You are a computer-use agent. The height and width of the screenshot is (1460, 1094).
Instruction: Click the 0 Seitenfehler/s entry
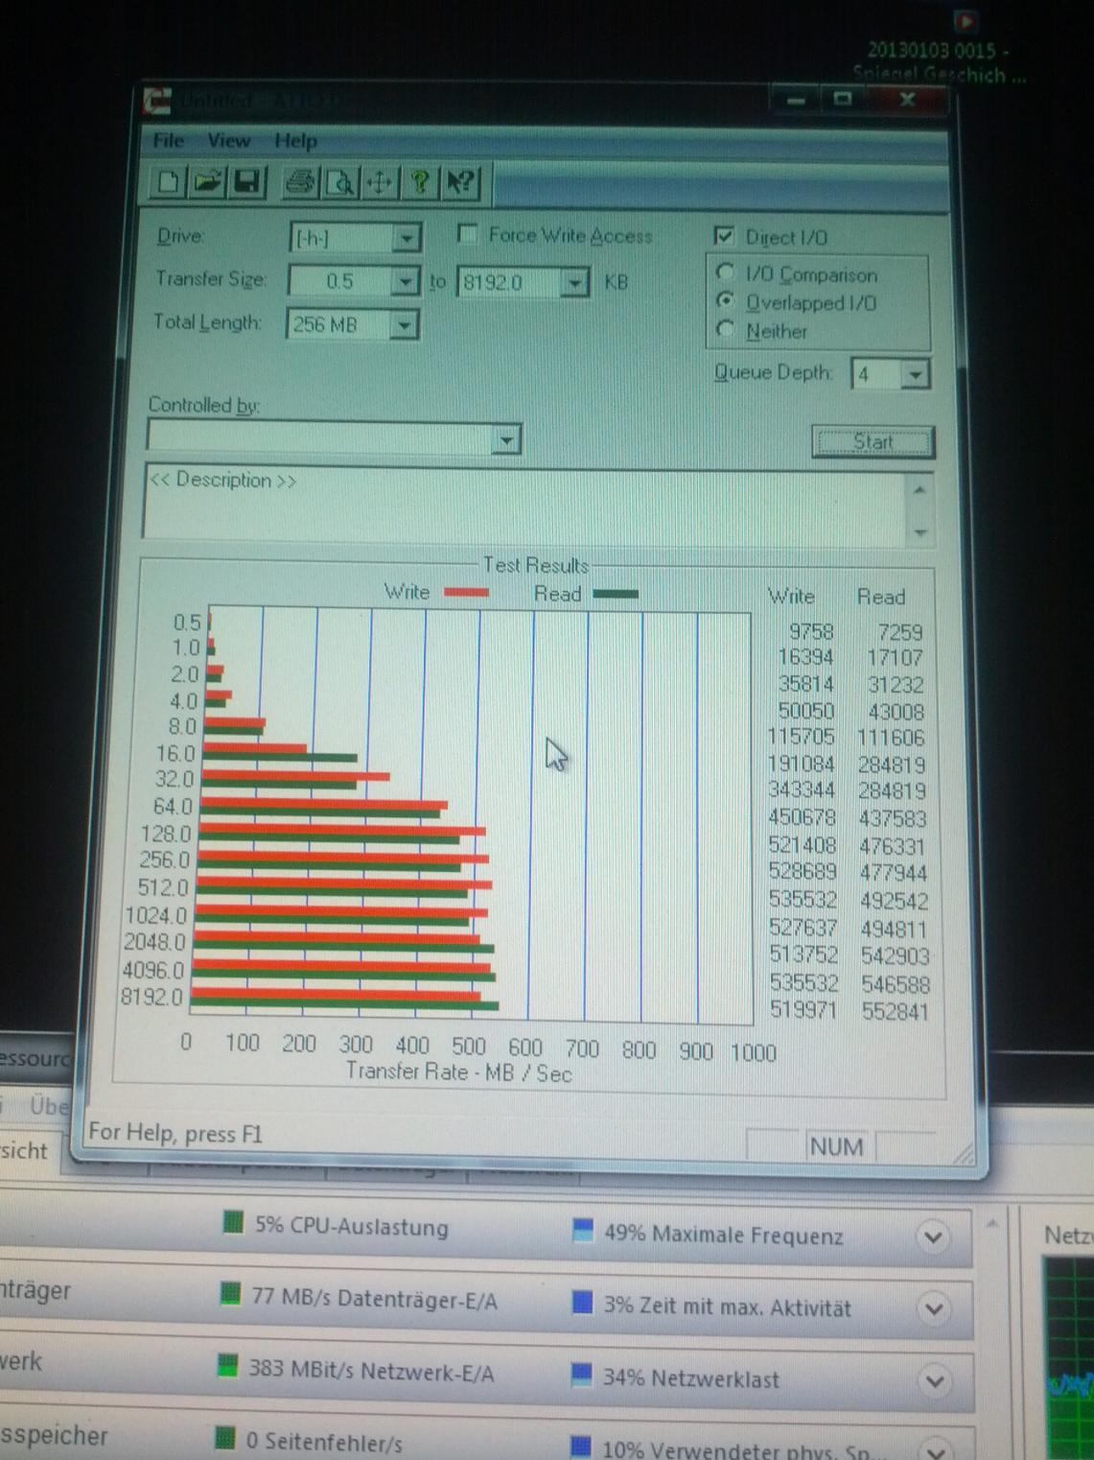324,1441
